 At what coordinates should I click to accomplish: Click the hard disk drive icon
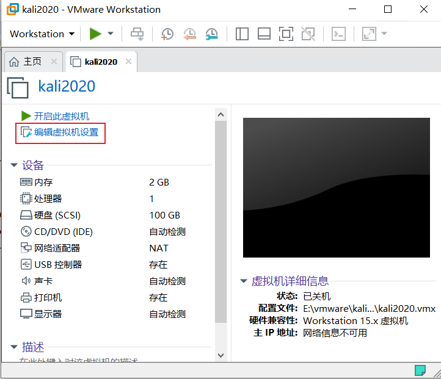(x=26, y=215)
